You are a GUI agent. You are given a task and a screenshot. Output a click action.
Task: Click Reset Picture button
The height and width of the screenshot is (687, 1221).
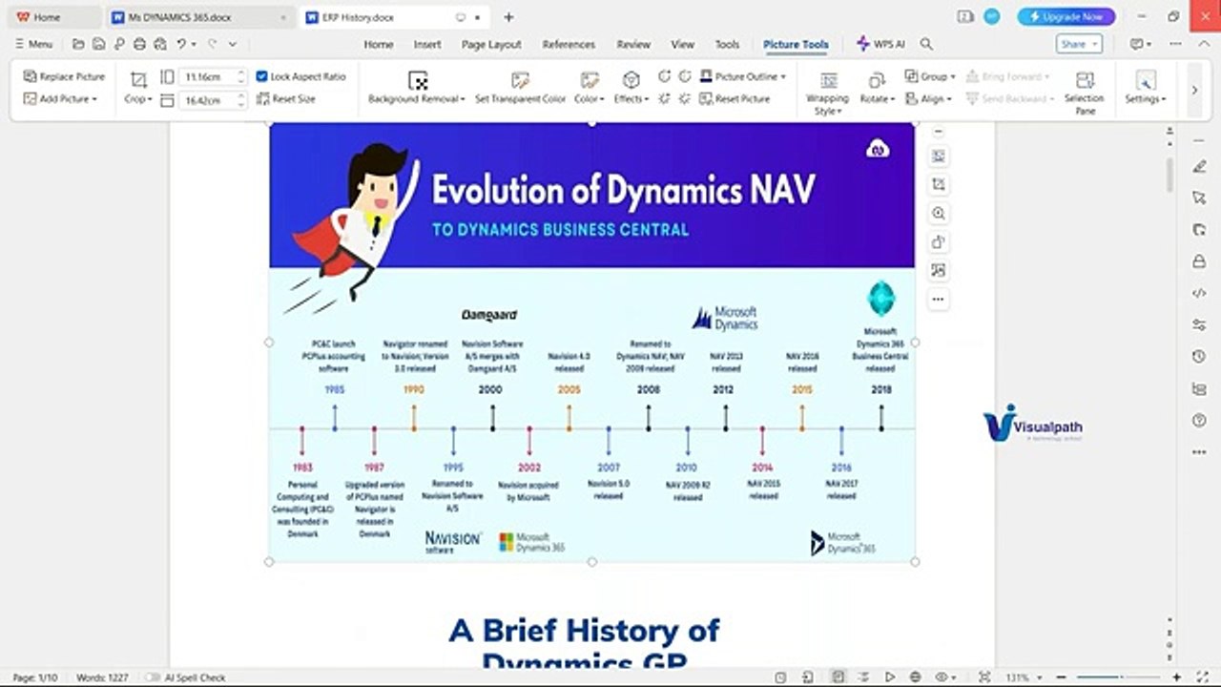(x=735, y=98)
